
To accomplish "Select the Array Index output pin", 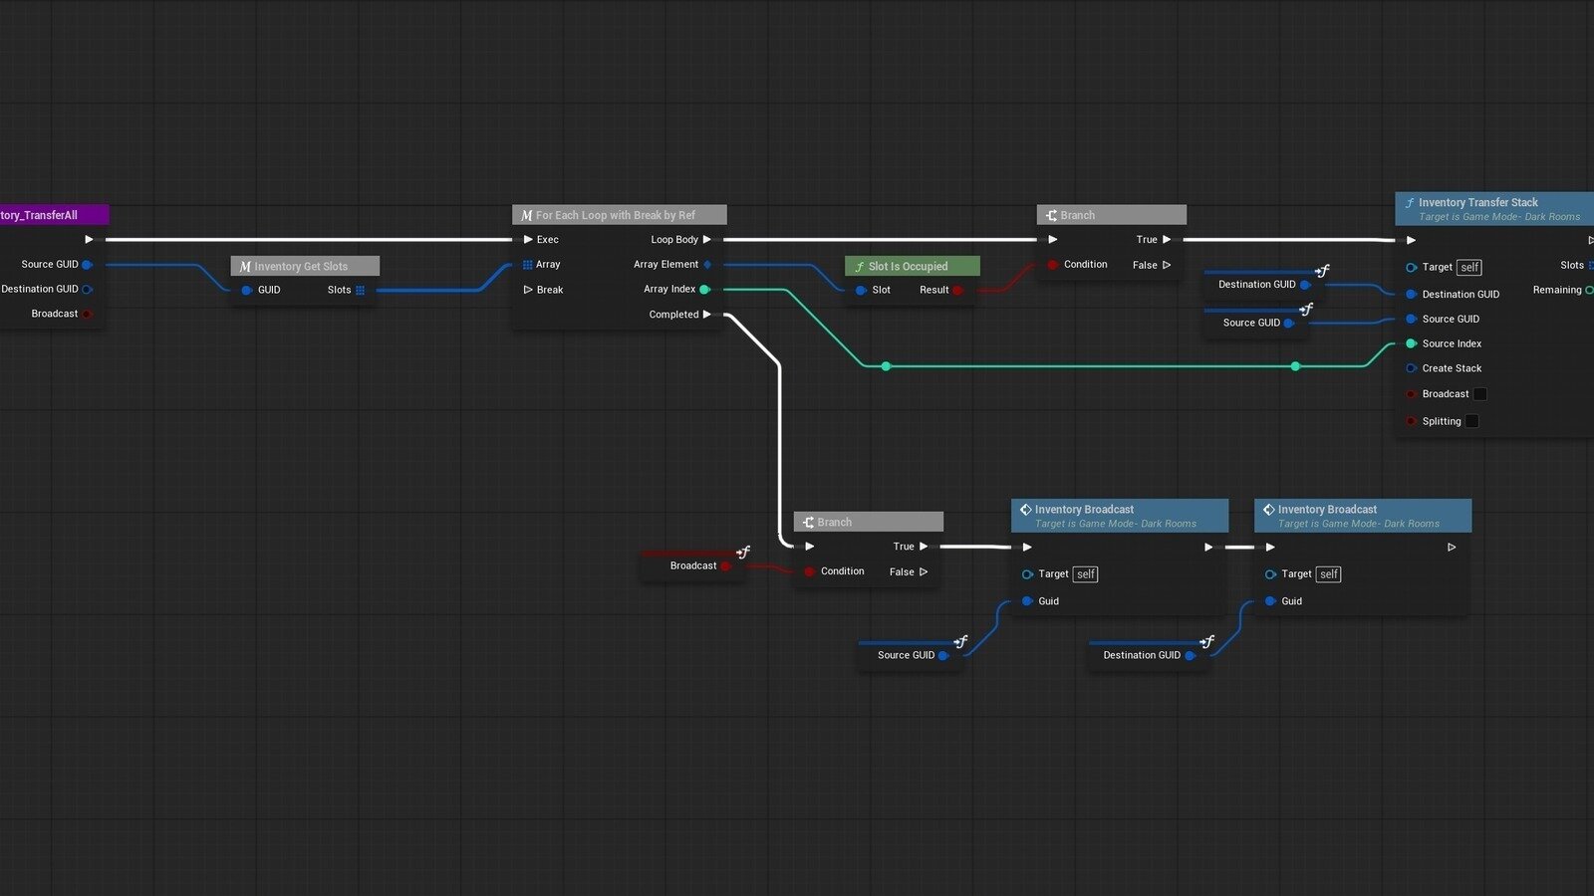I will tap(704, 290).
